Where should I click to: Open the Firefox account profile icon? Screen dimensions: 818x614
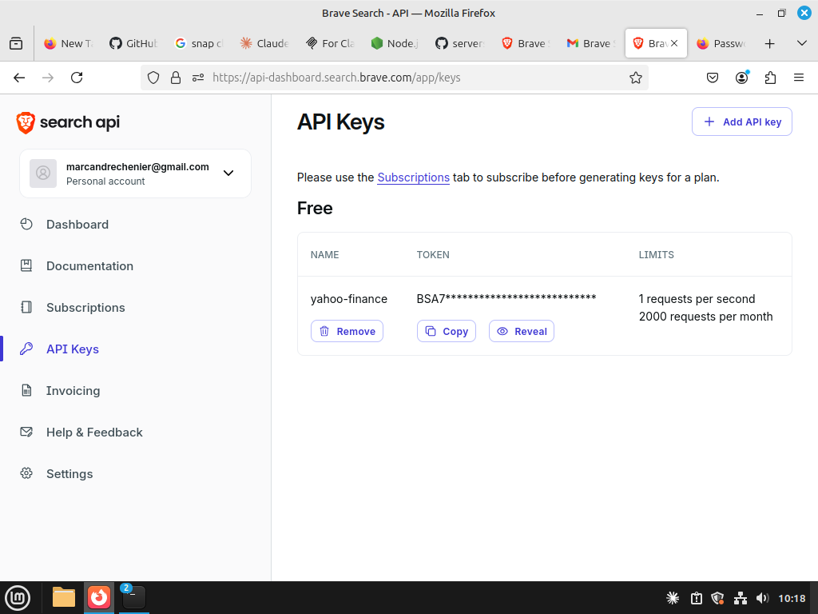click(x=742, y=78)
